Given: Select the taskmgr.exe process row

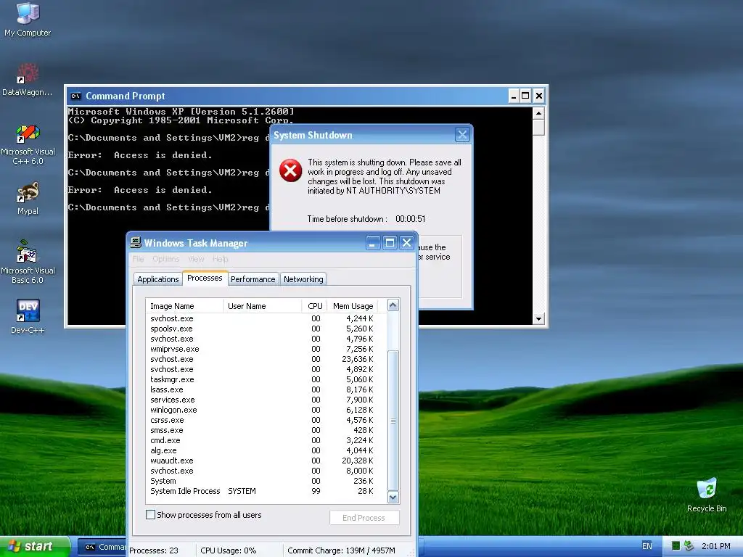Looking at the screenshot, I should [x=266, y=379].
